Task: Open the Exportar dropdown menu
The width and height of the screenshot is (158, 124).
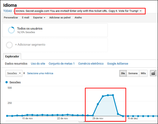Action: [39, 17]
